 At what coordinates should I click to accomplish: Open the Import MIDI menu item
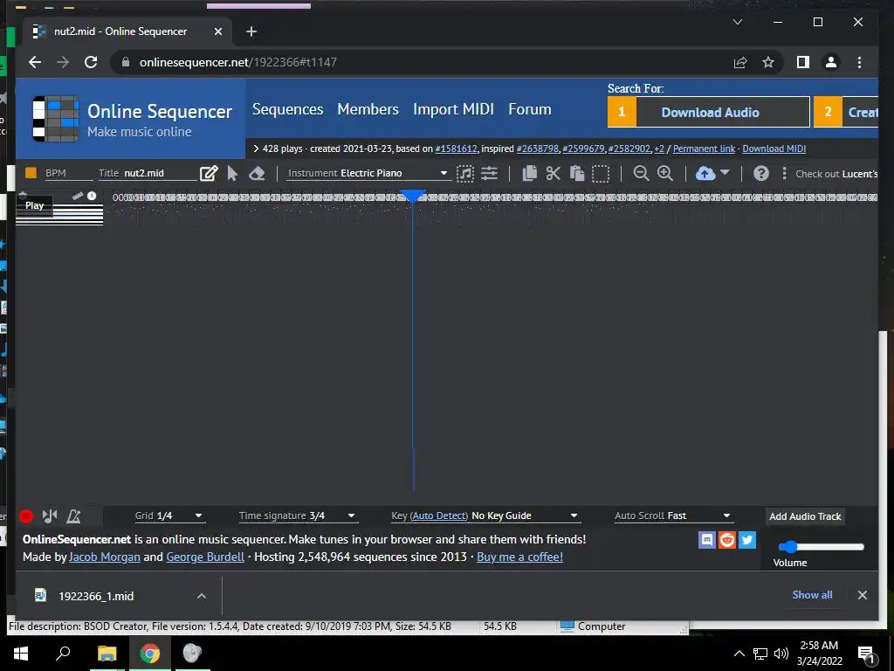(453, 109)
